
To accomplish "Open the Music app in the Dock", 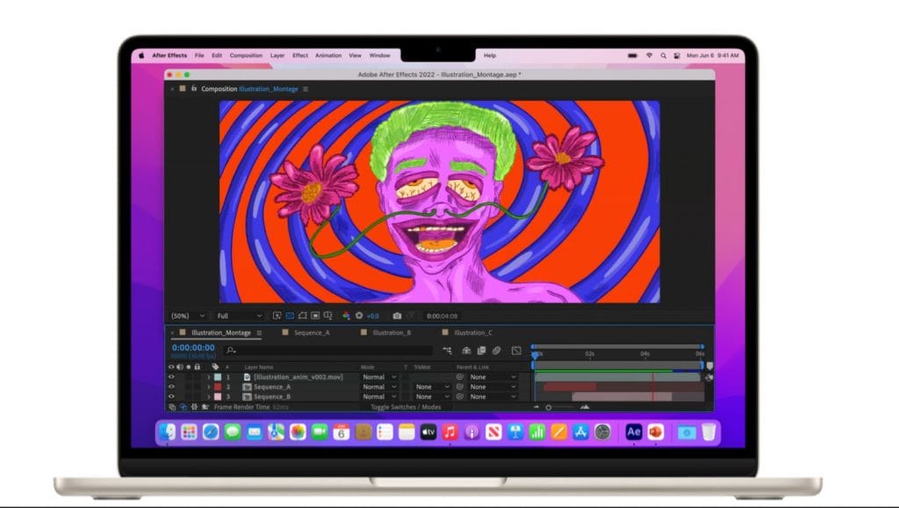I will pyautogui.click(x=449, y=432).
